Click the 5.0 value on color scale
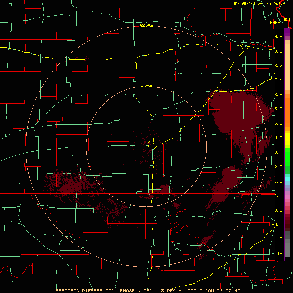This screenshot has width=293, height=293. point(278,123)
